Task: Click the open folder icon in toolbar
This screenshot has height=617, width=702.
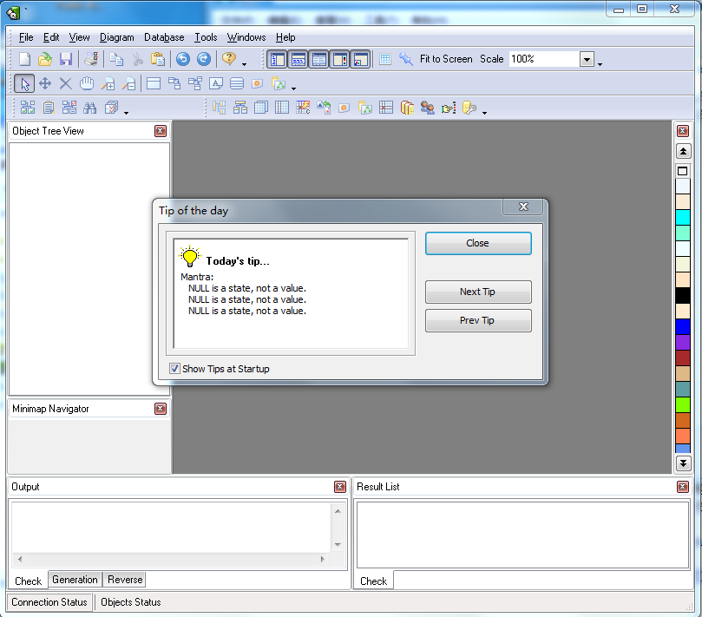Action: click(45, 59)
